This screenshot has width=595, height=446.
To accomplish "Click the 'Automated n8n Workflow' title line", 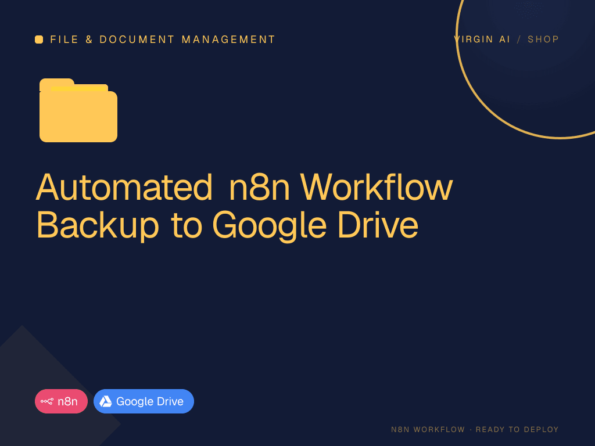I will click(245, 187).
